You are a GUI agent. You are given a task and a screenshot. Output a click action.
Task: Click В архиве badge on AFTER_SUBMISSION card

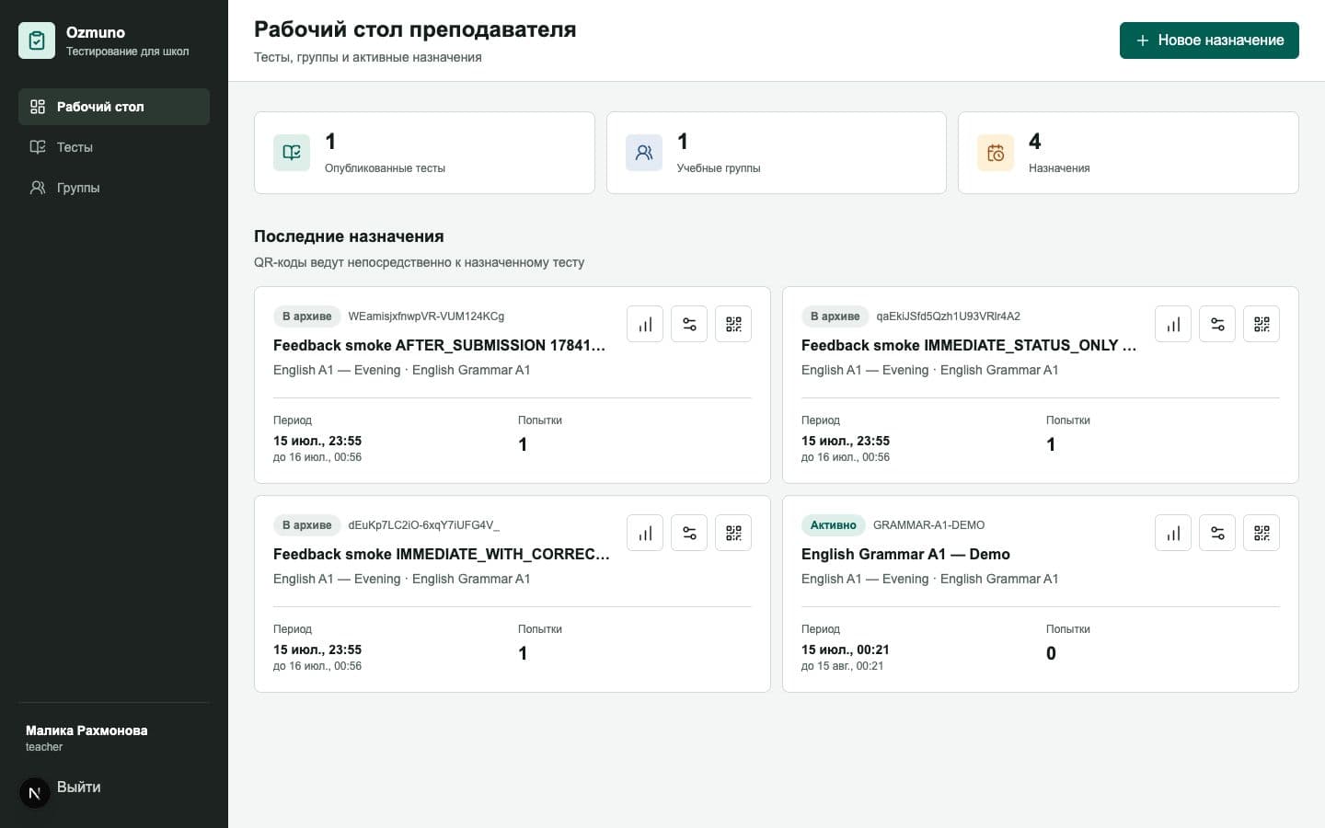coord(307,316)
